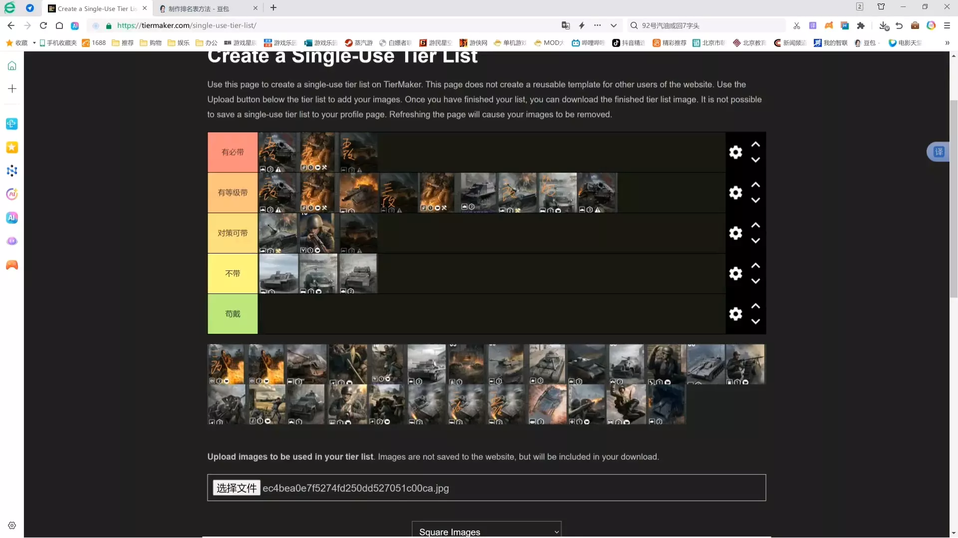Add a new sidebar app with plus icon
The width and height of the screenshot is (958, 538).
(12, 89)
